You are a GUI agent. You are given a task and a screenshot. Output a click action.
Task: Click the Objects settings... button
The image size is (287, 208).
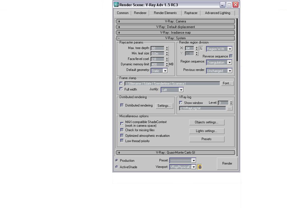pyautogui.click(x=207, y=122)
